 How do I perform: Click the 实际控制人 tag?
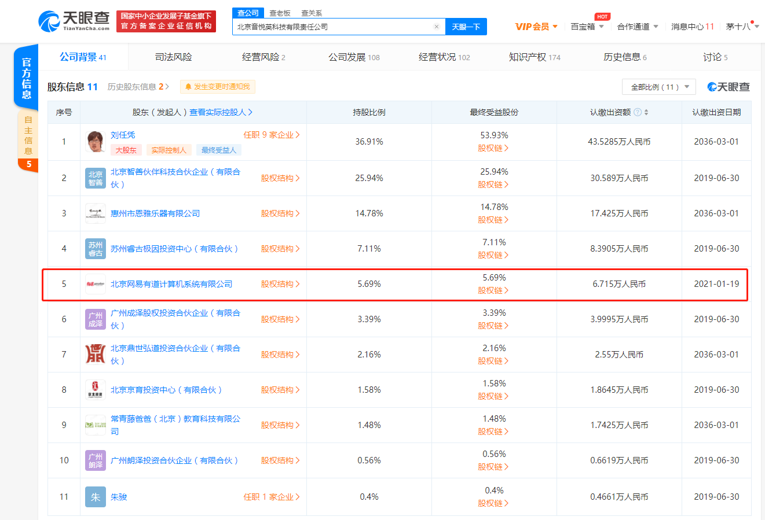169,150
